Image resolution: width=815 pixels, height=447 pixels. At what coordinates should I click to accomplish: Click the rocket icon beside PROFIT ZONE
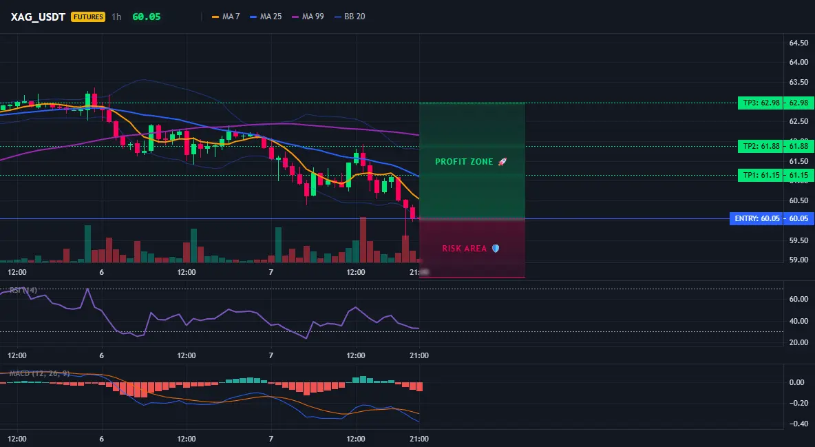click(502, 162)
